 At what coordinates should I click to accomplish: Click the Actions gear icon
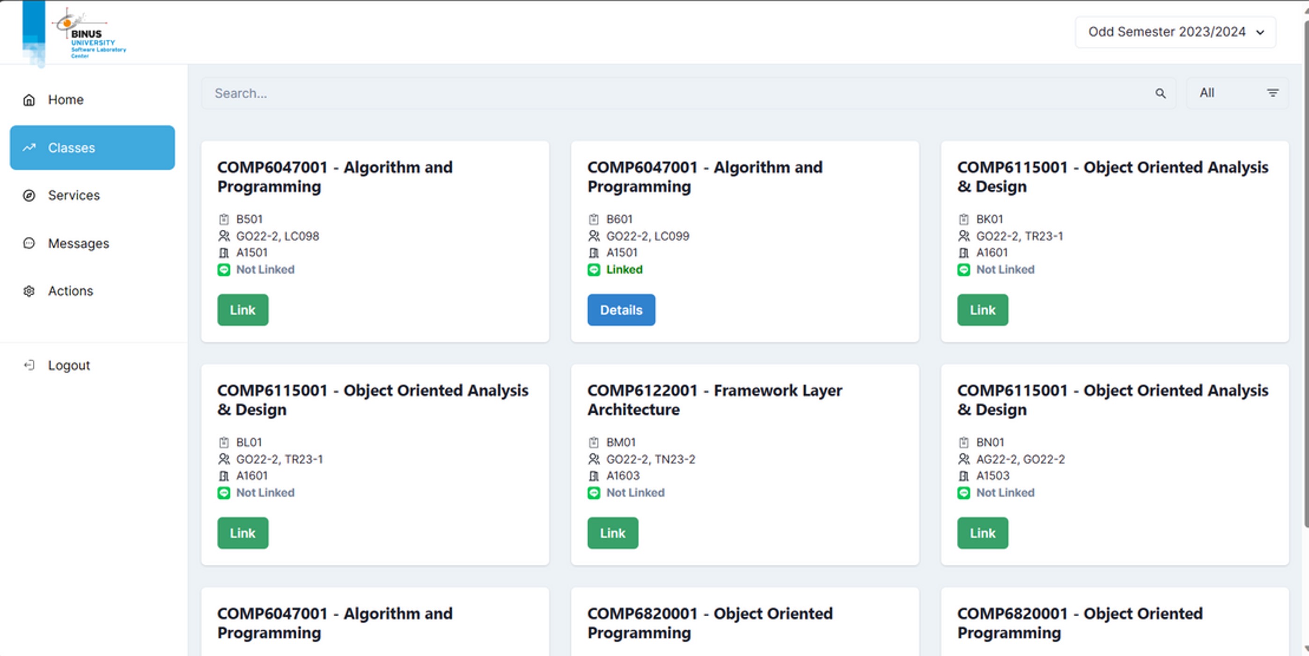(29, 291)
